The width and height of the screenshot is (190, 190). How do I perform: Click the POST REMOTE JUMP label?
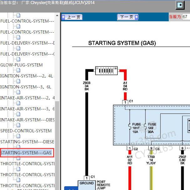tap(104, 185)
